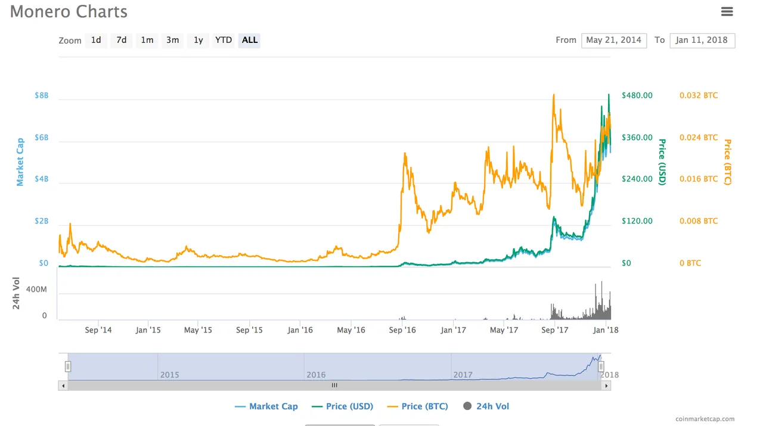The width and height of the screenshot is (763, 426).
Task: Click the 2017 label in navigator
Action: point(463,375)
